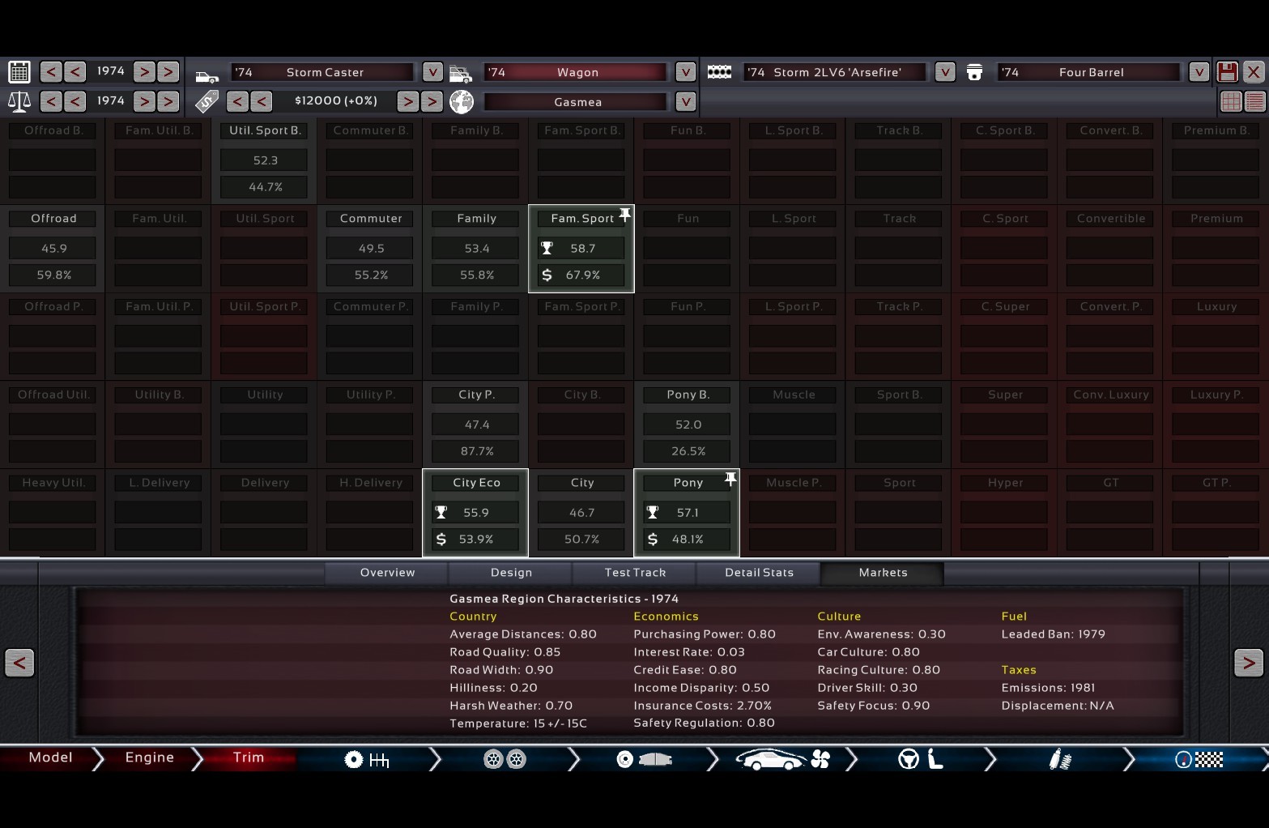Open the Test Track tab
The width and height of the screenshot is (1269, 828).
[635, 573]
